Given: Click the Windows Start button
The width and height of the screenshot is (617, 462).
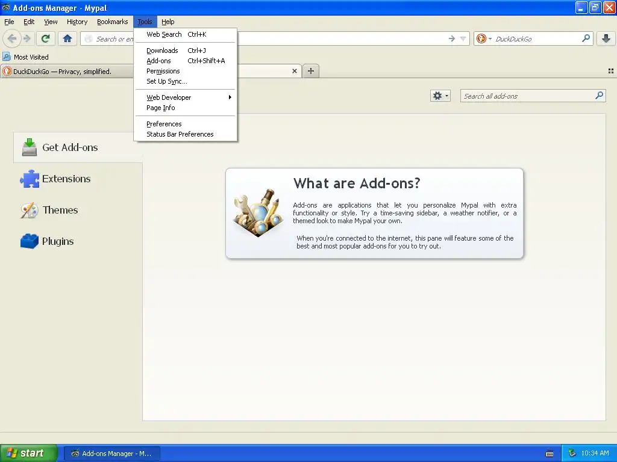Looking at the screenshot, I should [29, 453].
